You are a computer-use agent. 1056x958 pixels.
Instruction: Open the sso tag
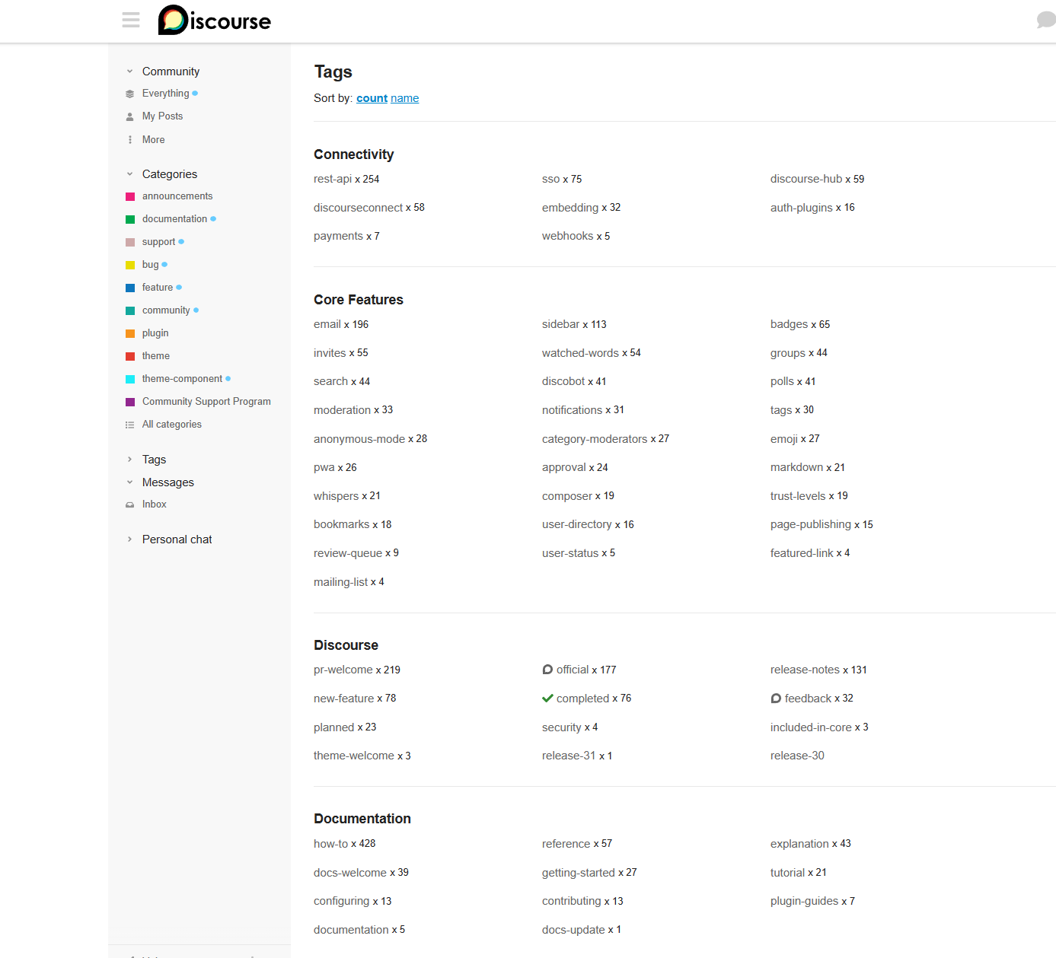[550, 179]
